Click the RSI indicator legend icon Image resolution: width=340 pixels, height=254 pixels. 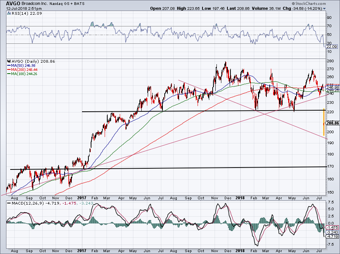coord(9,13)
